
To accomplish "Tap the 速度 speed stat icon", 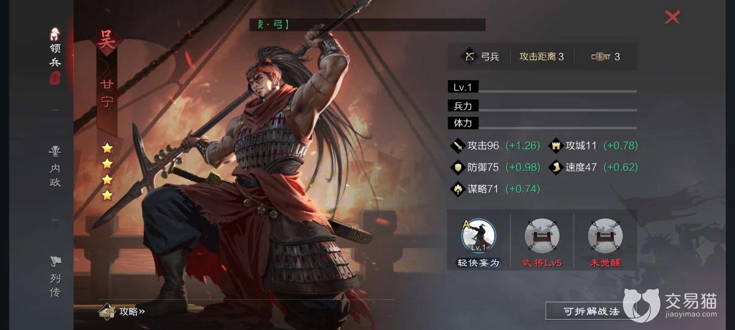I will coord(556,167).
